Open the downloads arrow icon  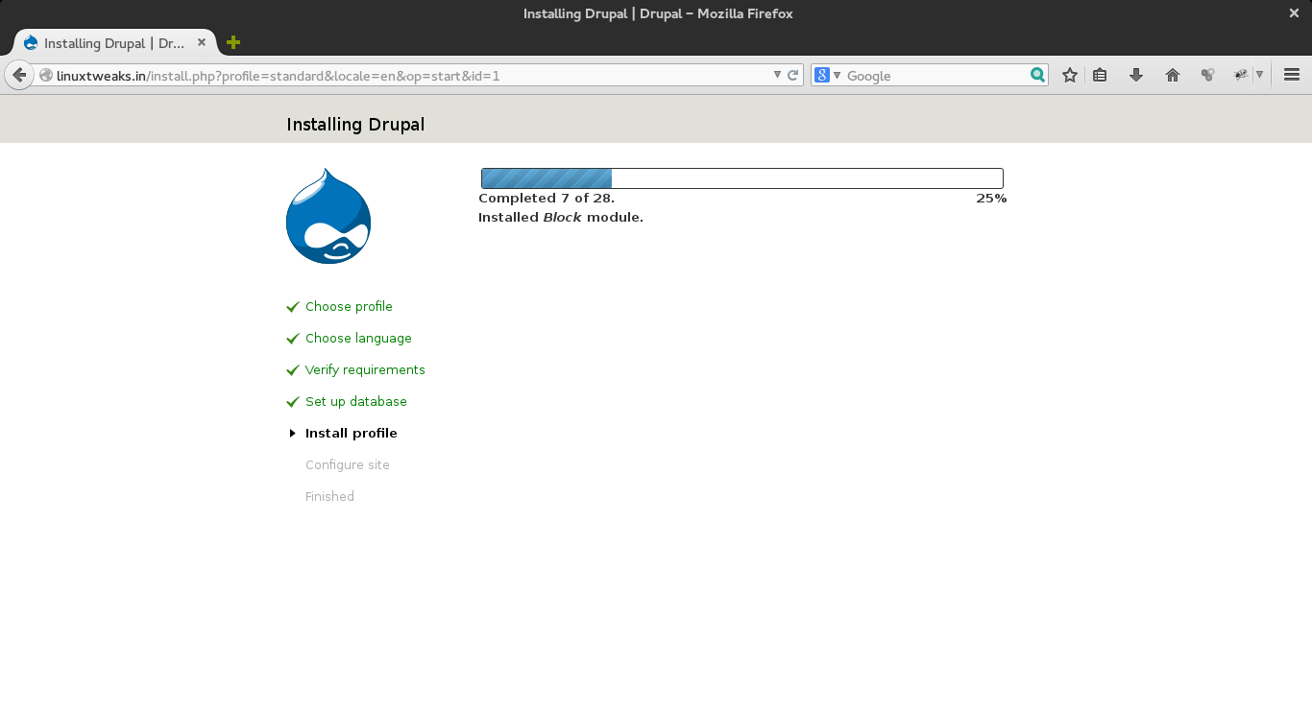tap(1136, 75)
